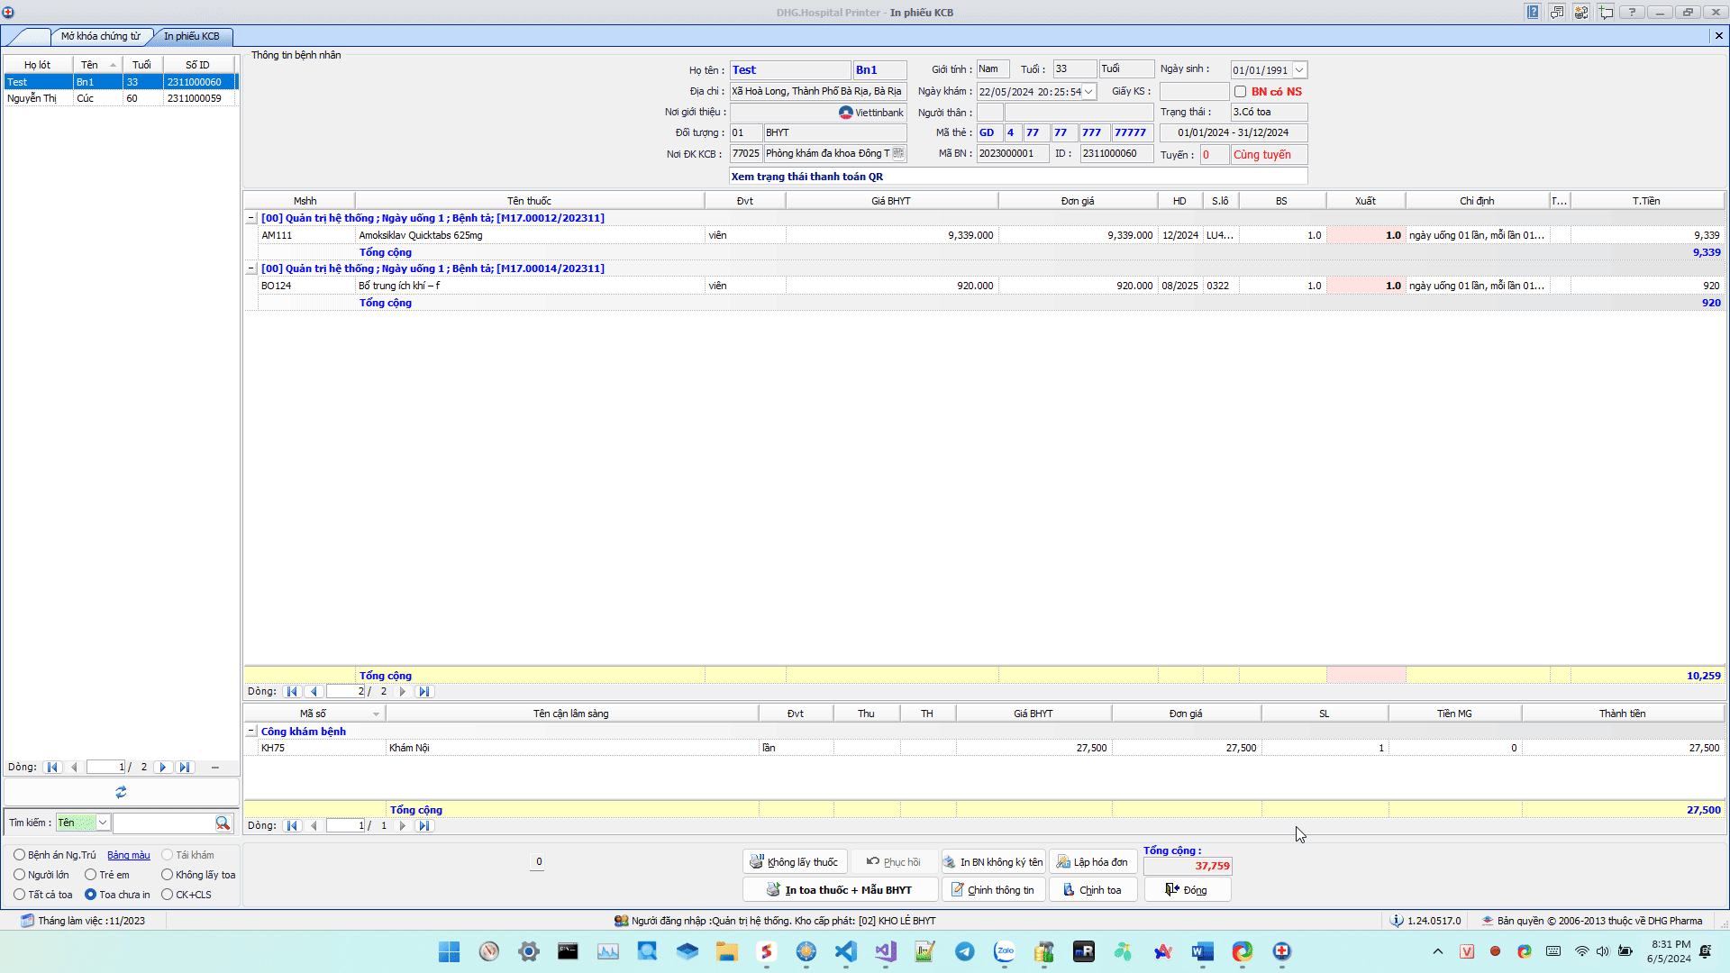Go to first row in cận lâm sàng list

(292, 826)
